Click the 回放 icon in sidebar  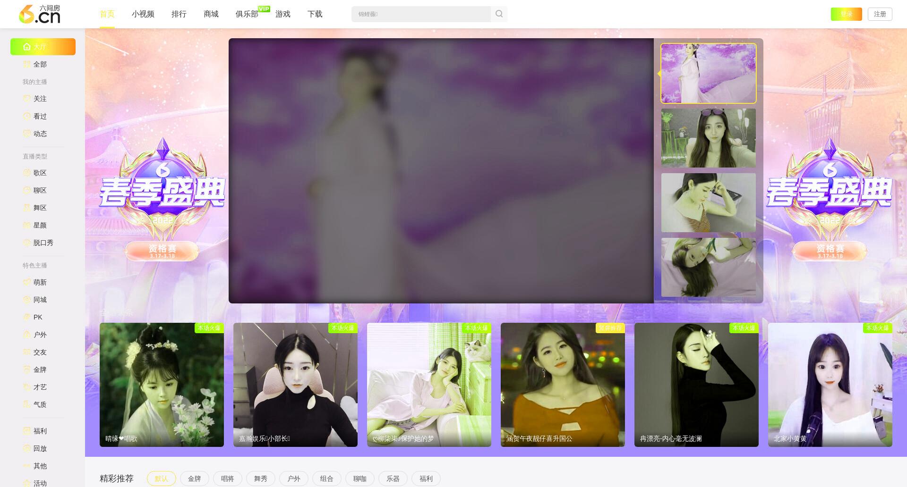(x=27, y=448)
